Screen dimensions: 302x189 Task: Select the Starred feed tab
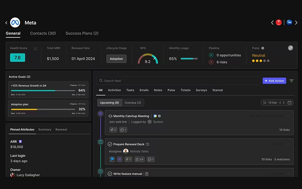tap(217, 90)
